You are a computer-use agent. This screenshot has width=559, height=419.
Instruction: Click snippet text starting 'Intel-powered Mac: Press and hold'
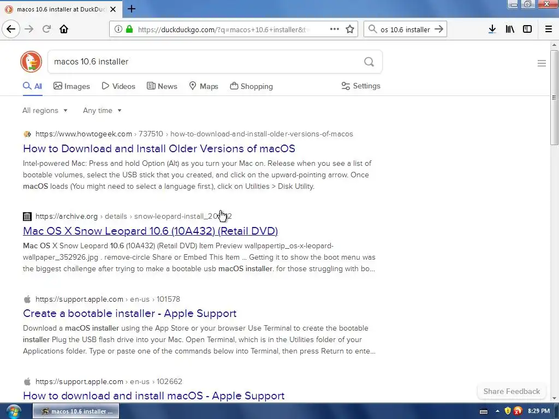(x=197, y=175)
